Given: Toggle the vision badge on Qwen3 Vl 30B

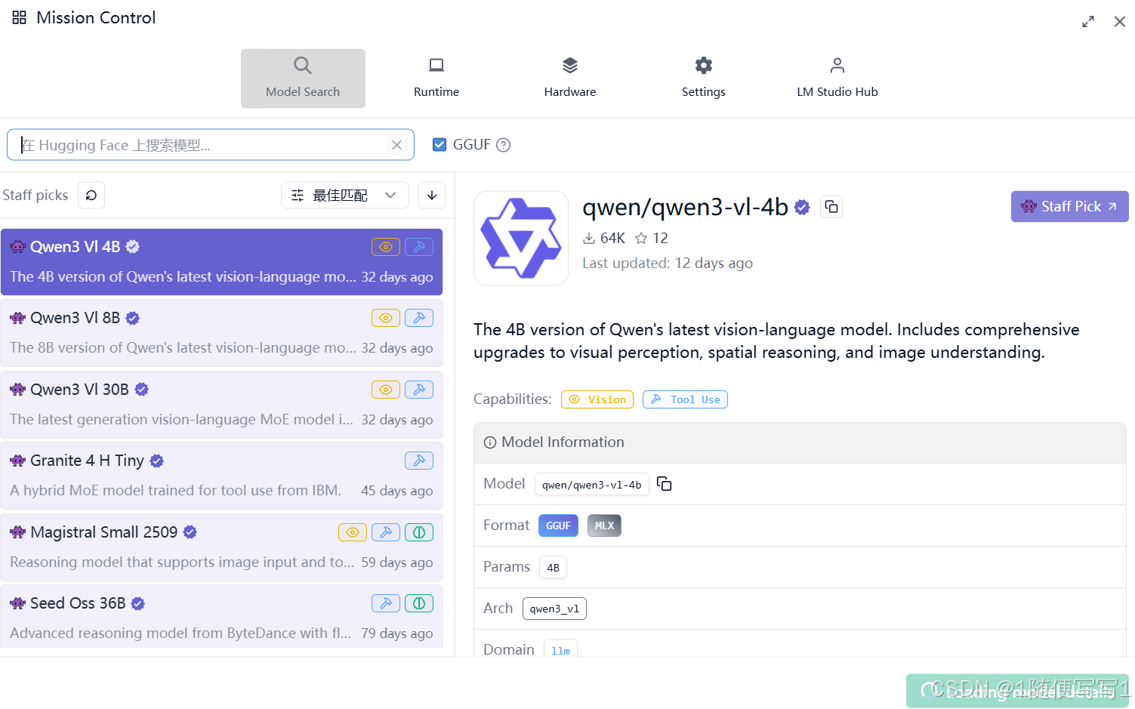Looking at the screenshot, I should 386,389.
